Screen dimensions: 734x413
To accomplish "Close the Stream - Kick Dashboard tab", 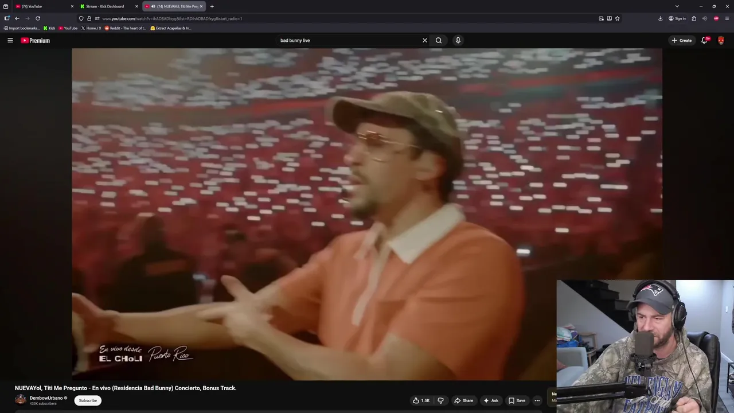I will click(x=136, y=6).
